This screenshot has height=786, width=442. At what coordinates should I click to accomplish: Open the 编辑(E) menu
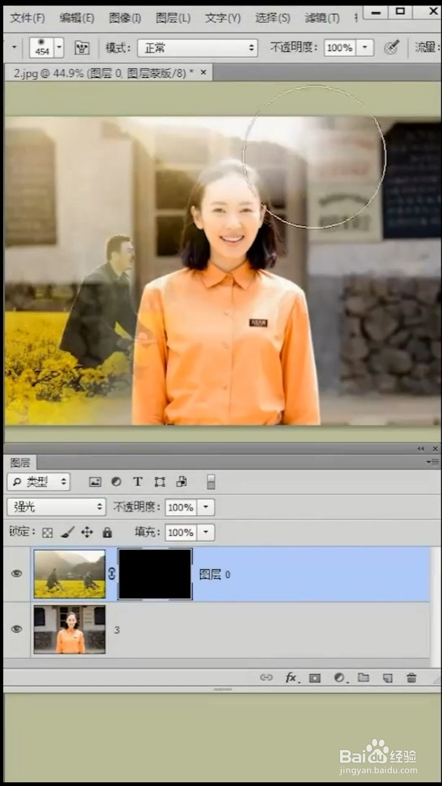point(77,18)
